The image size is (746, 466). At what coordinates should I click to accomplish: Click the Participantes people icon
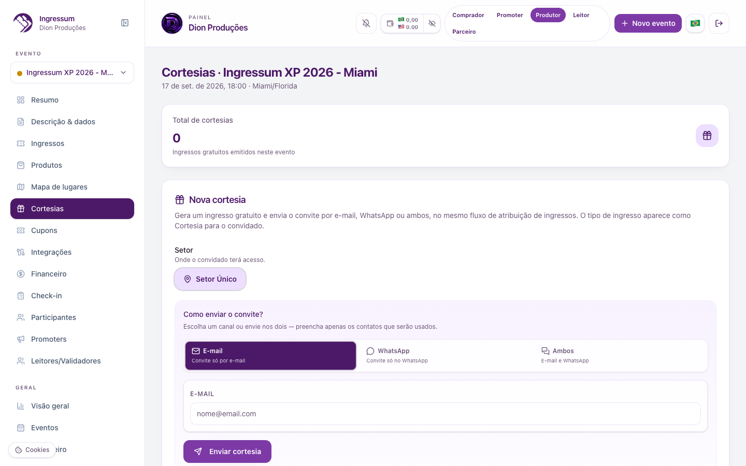[21, 317]
